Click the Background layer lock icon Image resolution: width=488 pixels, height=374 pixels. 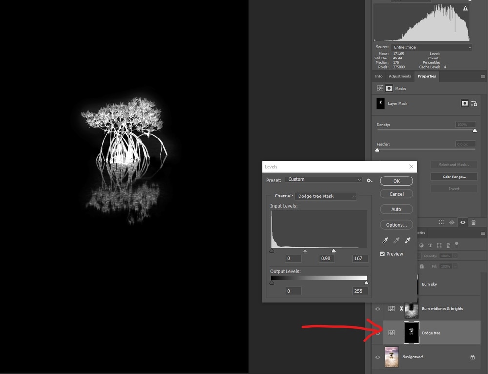pyautogui.click(x=472, y=357)
